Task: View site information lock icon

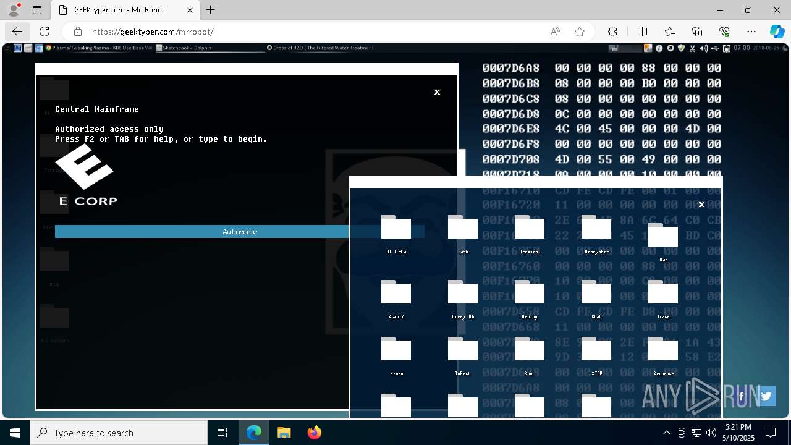Action: 78,32
